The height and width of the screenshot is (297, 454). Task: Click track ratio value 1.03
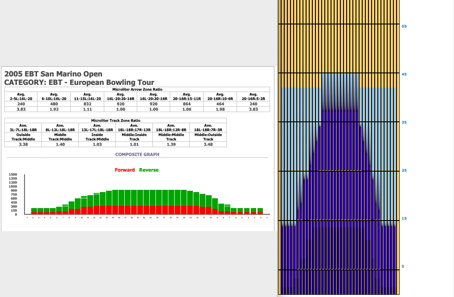click(x=97, y=144)
